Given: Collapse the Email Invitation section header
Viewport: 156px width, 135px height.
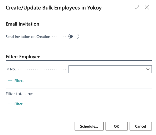Looking at the screenshot, I should coord(22,24).
